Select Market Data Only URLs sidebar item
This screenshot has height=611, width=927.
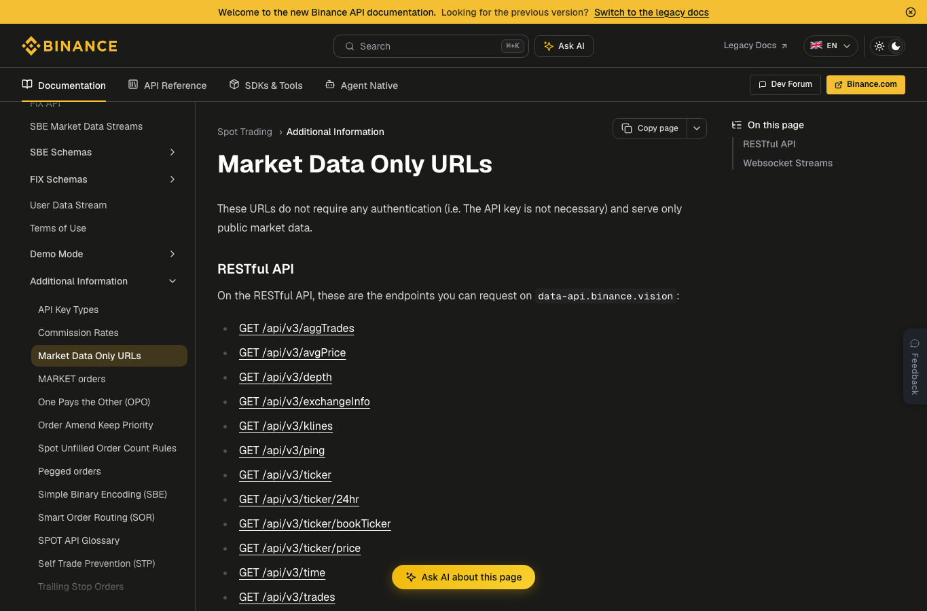tap(109, 356)
